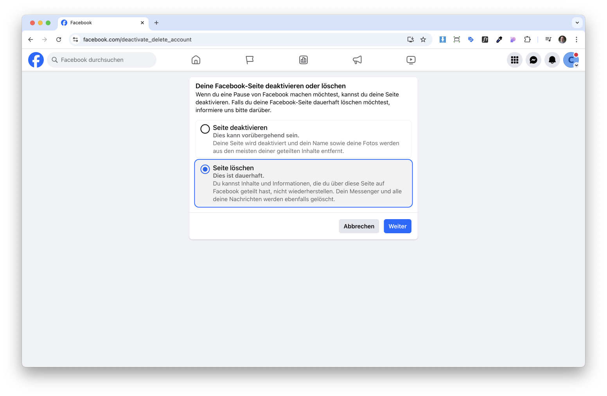This screenshot has height=396, width=607.
Task: Open the video watch icon
Action: click(411, 60)
